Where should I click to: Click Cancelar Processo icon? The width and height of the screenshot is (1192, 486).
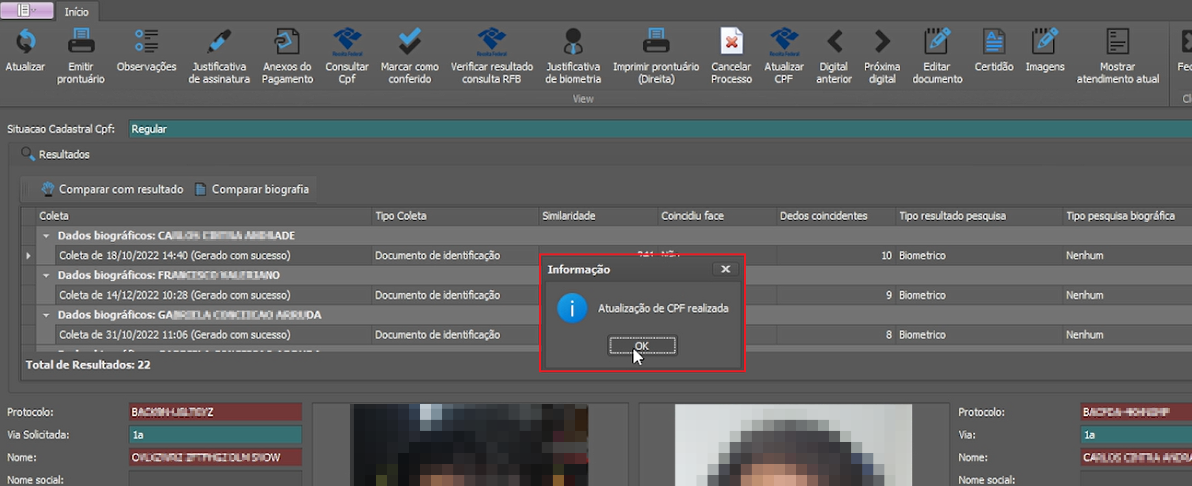[x=732, y=42]
